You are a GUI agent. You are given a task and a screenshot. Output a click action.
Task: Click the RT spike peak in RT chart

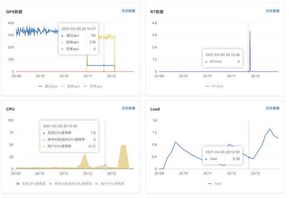point(250,32)
